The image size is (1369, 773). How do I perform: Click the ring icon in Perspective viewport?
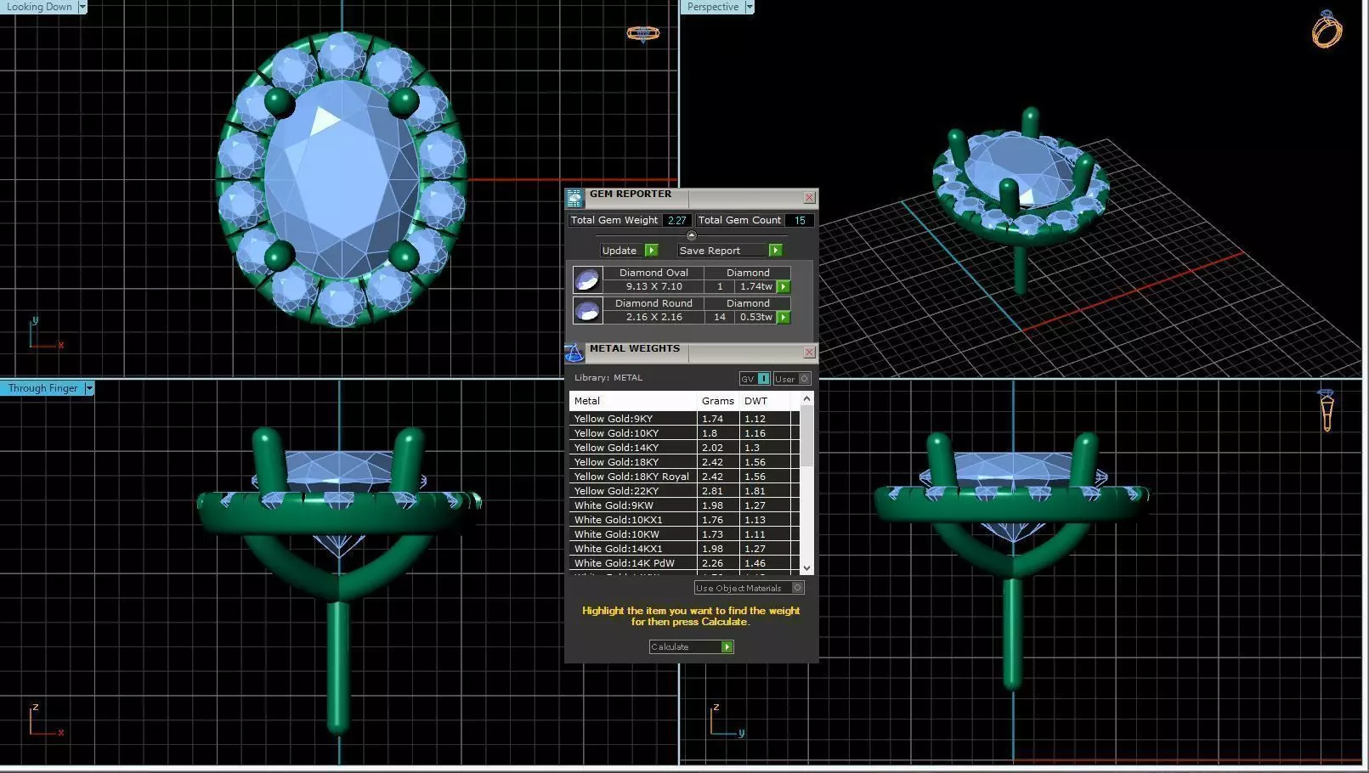click(1327, 30)
